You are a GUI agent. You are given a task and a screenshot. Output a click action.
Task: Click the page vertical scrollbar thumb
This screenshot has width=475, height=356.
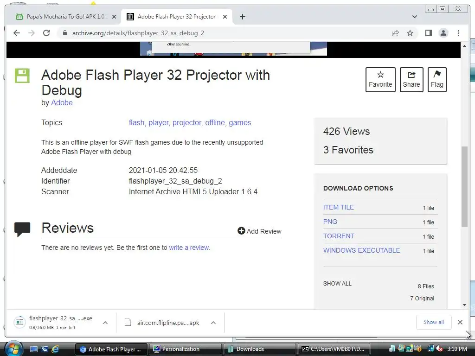pos(464,186)
